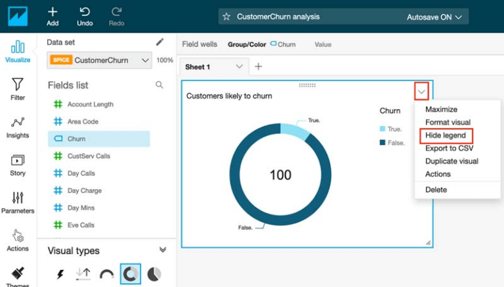This screenshot has width=504, height=287.
Task: Open the Parameters sidebar icon
Action: coord(18,198)
